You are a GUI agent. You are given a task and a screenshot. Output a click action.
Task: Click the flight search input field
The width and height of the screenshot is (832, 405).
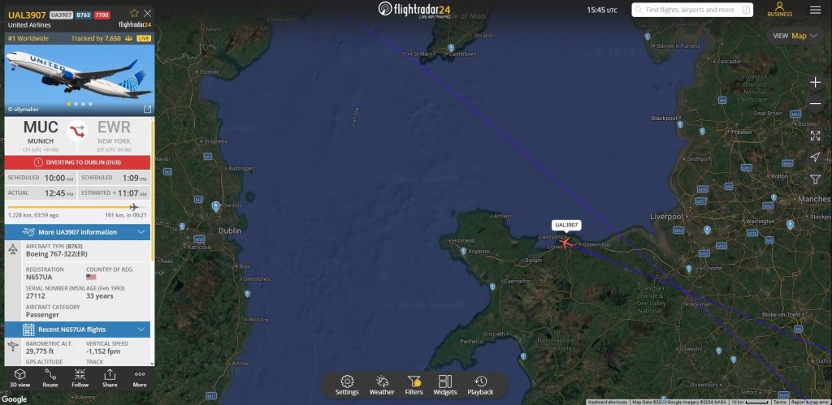(x=692, y=10)
